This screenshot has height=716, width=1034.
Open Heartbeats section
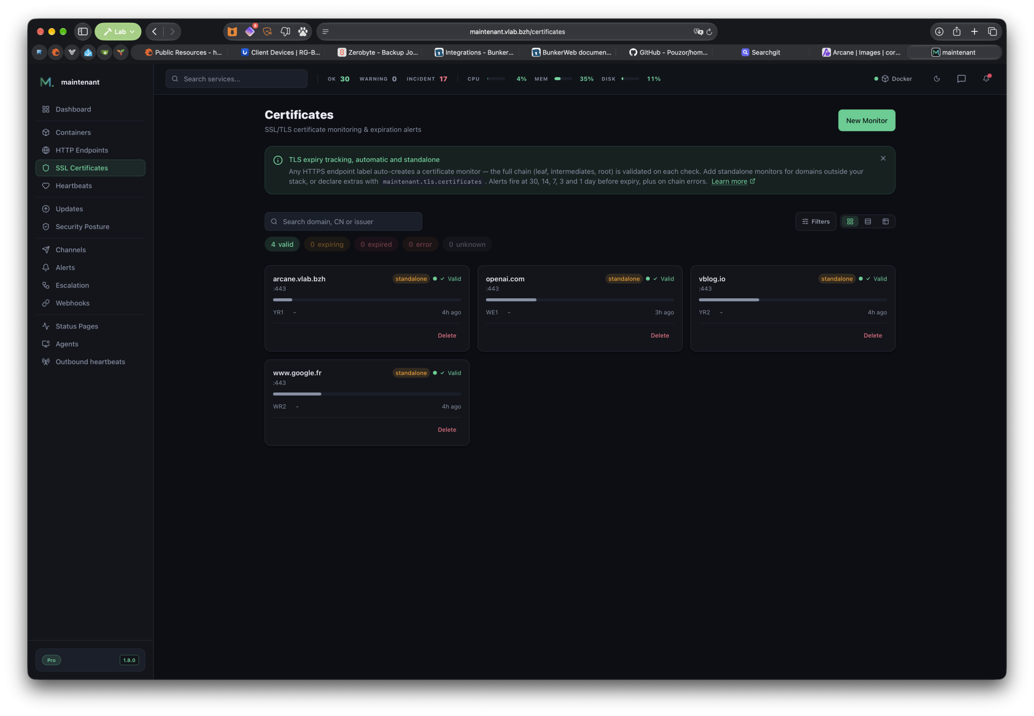tap(90, 185)
